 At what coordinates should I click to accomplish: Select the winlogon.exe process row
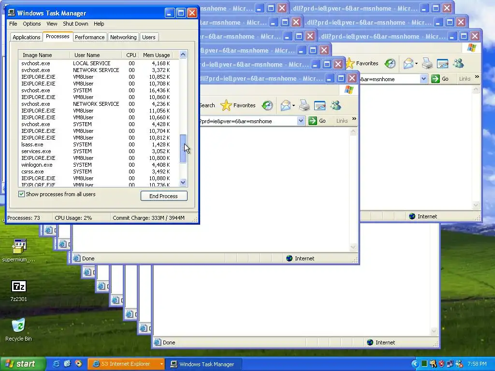99,165
